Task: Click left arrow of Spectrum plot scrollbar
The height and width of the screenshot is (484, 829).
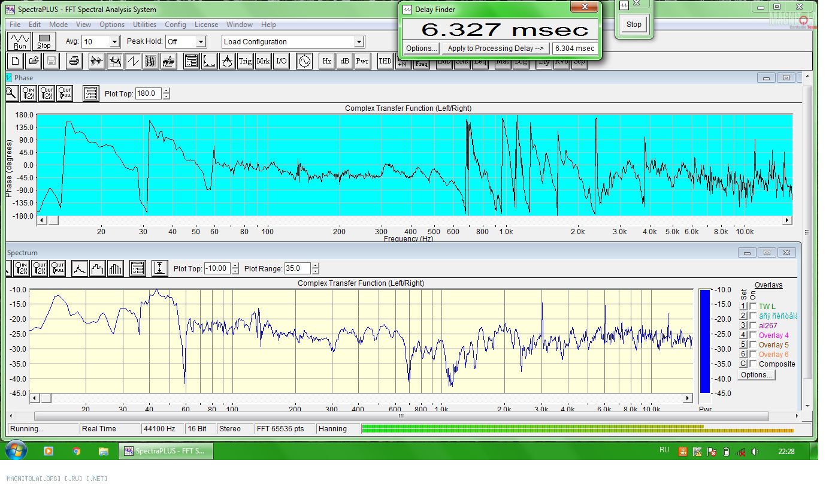Action: click(x=34, y=398)
